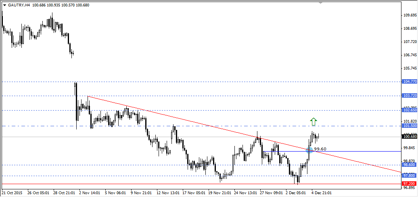This screenshot has height=197, width=418.
Task: Click the blue circle breakout marker
Action: 310,150
